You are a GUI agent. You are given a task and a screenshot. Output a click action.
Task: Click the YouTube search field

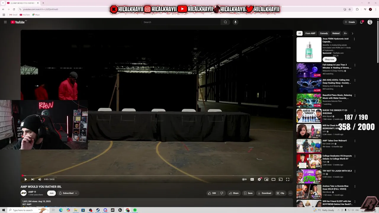coord(181,22)
